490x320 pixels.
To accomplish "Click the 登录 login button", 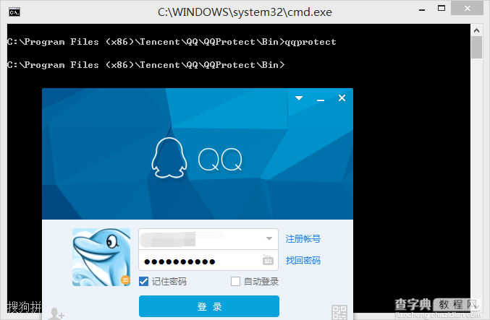I will pyautogui.click(x=209, y=306).
